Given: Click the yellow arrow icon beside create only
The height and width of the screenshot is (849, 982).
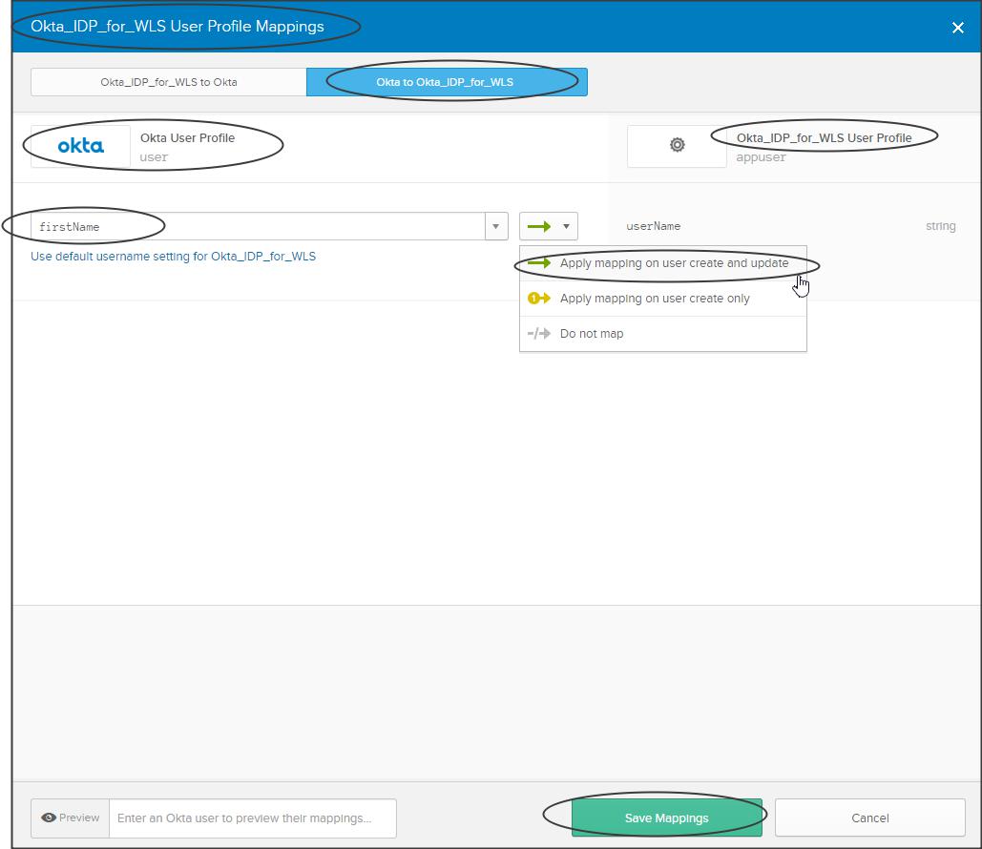Looking at the screenshot, I should [538, 299].
